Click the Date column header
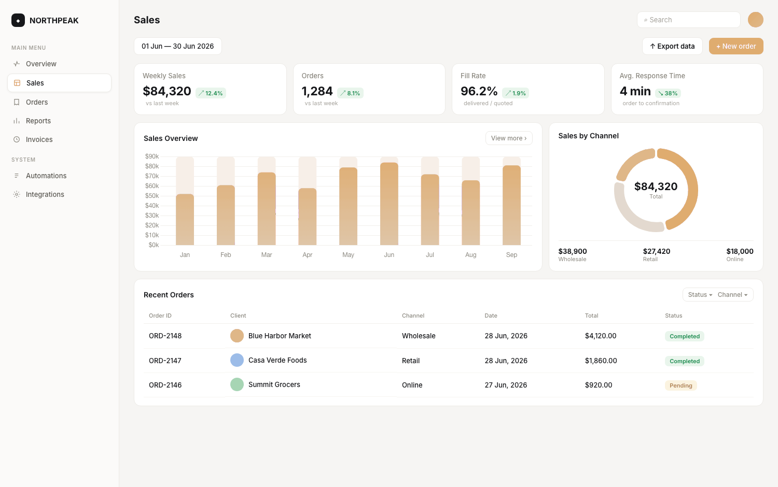 click(x=491, y=316)
